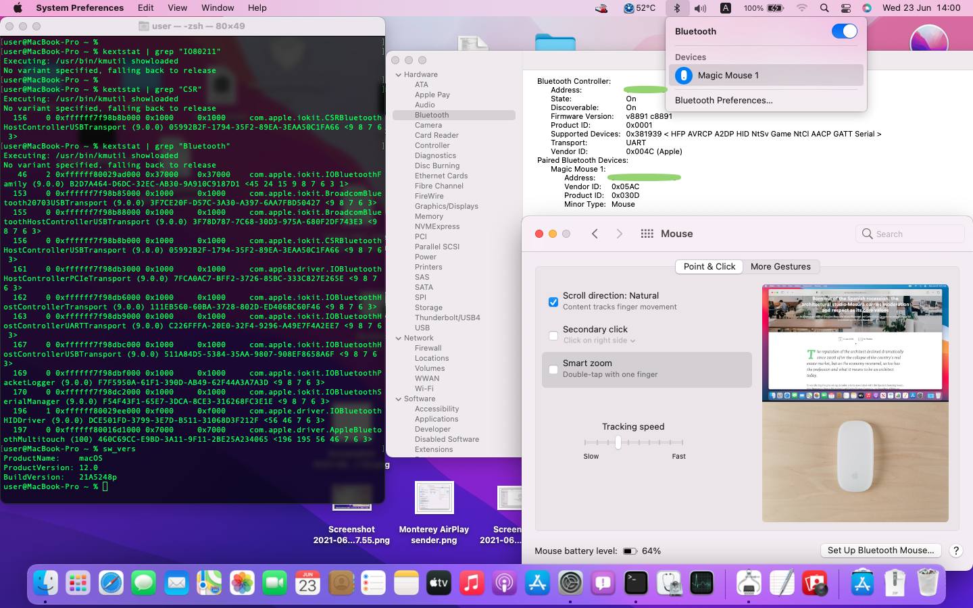The height and width of the screenshot is (608, 973).
Task: Uncheck Scroll direction: Natural
Action: pyautogui.click(x=553, y=301)
